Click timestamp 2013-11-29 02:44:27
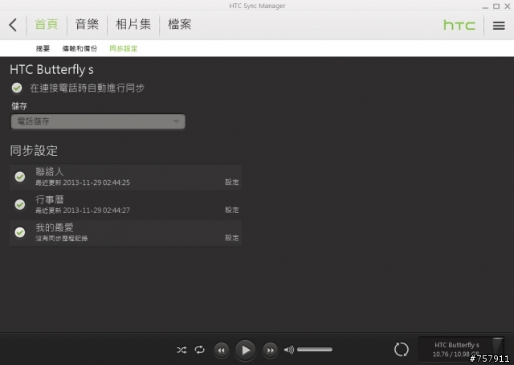The width and height of the screenshot is (514, 365). click(x=96, y=211)
